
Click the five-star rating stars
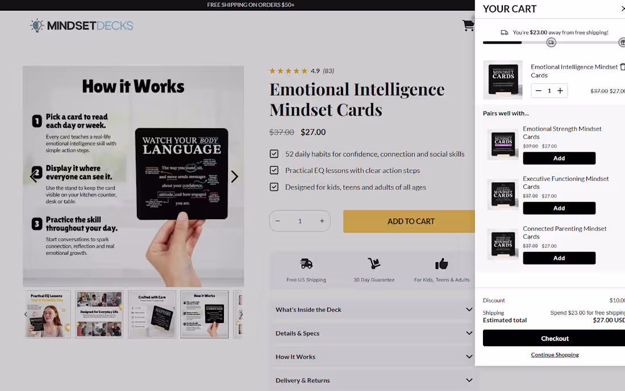point(288,71)
